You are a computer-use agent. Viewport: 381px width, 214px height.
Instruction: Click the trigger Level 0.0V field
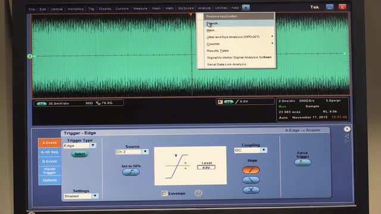pos(206,168)
